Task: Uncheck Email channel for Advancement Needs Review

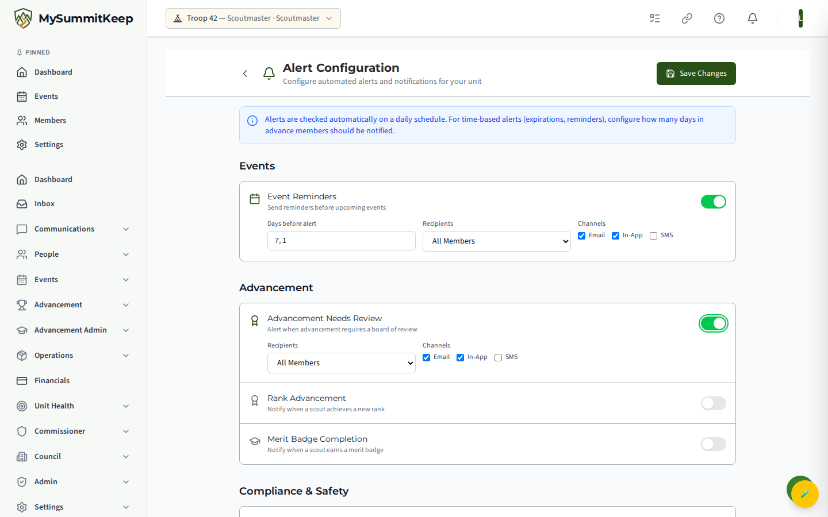Action: click(427, 357)
